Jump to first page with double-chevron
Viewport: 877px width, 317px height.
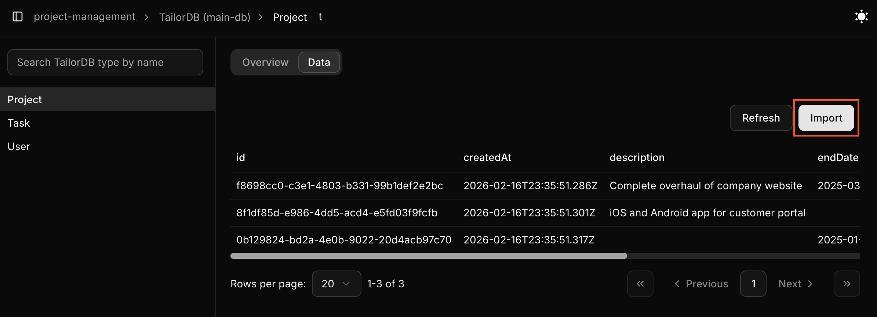tap(640, 283)
